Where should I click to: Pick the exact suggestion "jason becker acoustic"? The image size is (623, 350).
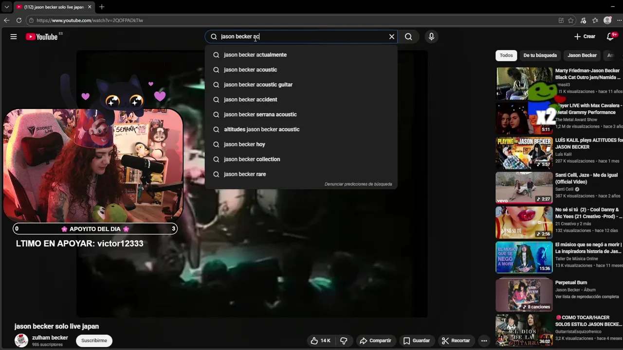(x=301, y=70)
